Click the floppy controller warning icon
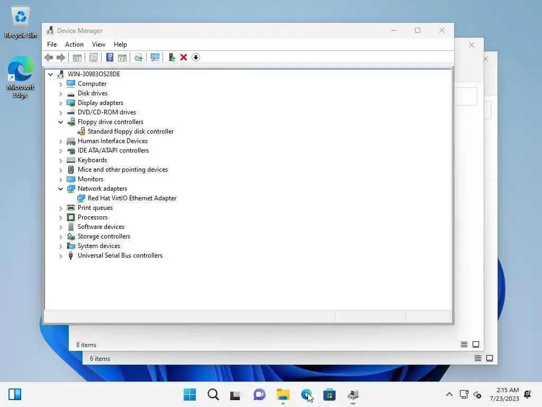Viewport: 542px width, 407px height. (81, 131)
